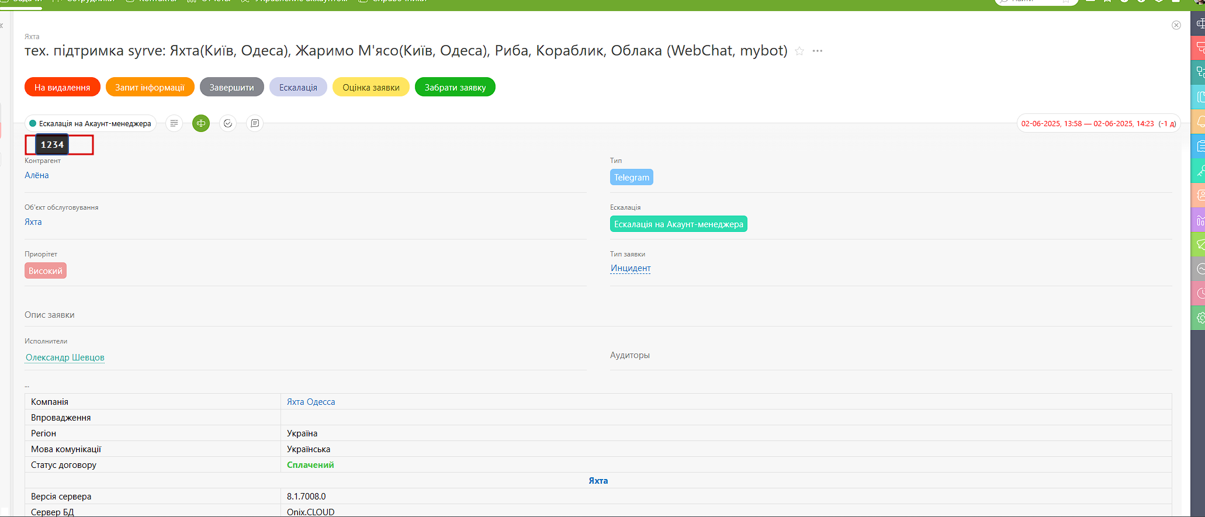Click the teal 'Ескалація на Акаунт-менеджера' tag

tap(678, 224)
